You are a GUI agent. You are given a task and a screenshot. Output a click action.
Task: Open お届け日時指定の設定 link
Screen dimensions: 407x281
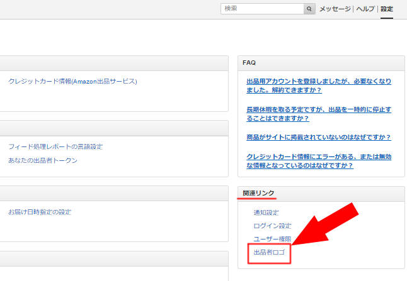(40, 212)
